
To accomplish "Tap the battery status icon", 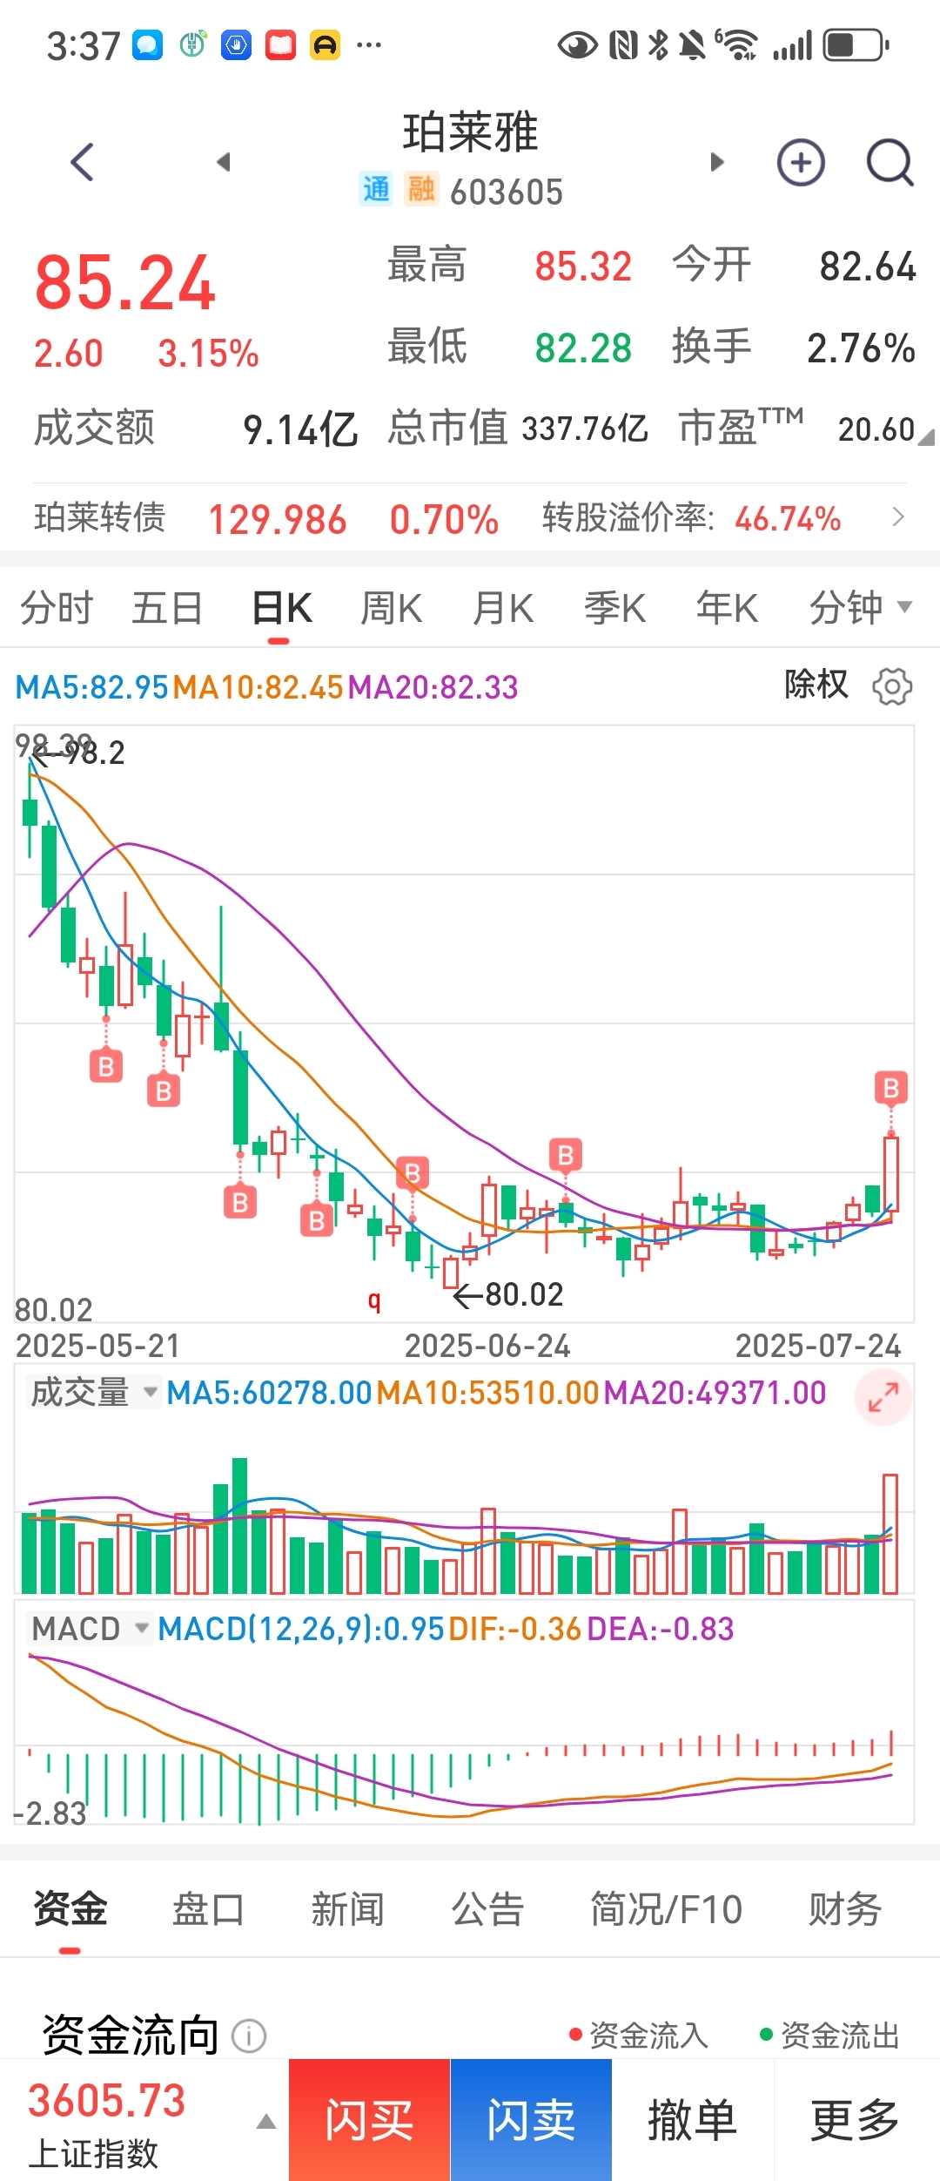I will pyautogui.click(x=856, y=45).
